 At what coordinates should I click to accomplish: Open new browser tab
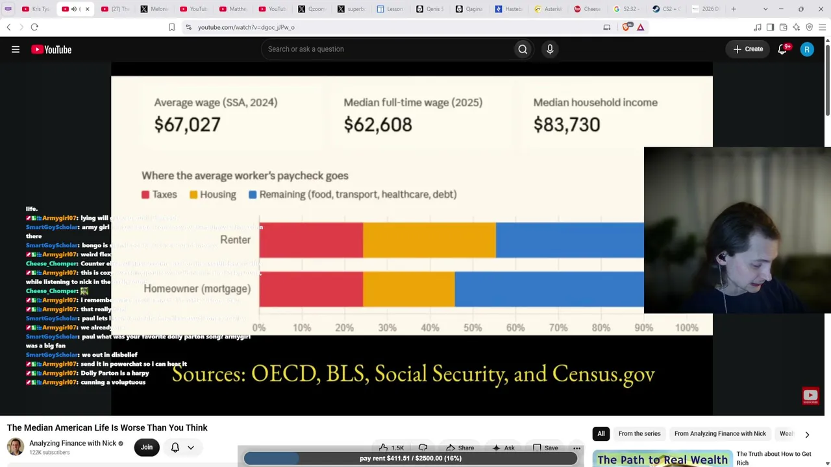tap(734, 9)
